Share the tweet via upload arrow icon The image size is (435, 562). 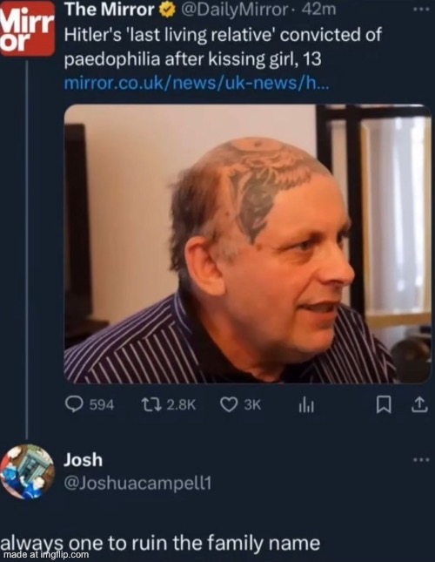click(x=419, y=405)
